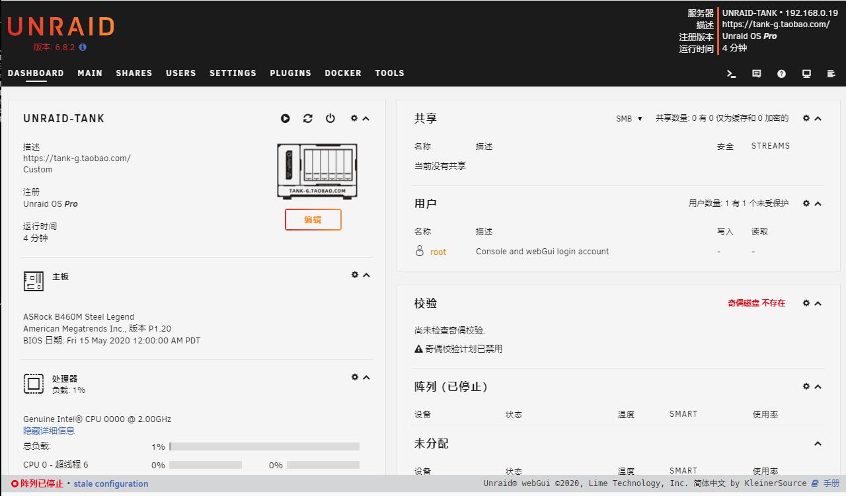
Task: Open the SMB share type dropdown
Action: coord(629,119)
